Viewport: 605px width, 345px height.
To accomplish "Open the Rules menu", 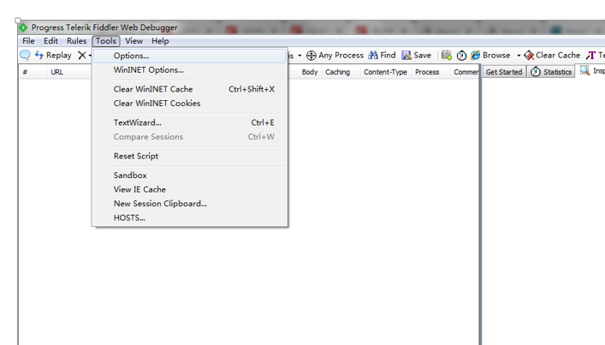I will (x=77, y=41).
